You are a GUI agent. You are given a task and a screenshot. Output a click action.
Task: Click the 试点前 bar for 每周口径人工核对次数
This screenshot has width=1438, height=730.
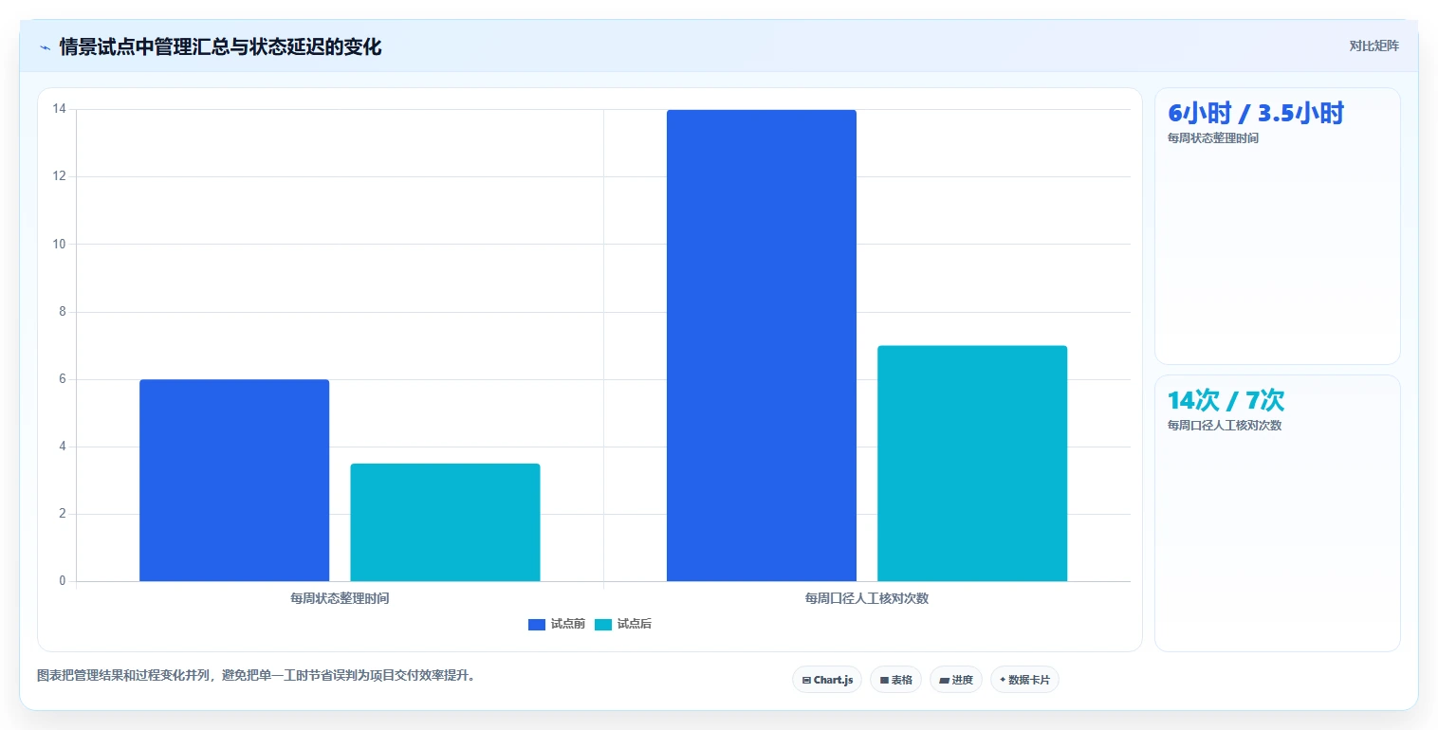[x=762, y=345]
